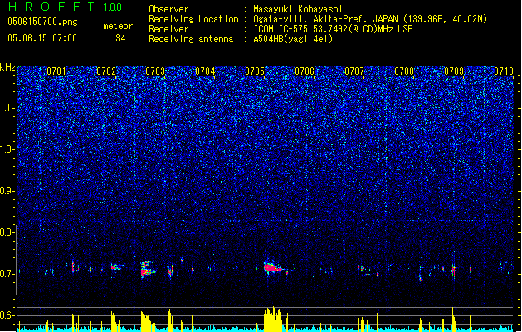Click observer name Masayuki Kobayashi
The width and height of the screenshot is (522, 332).
(298, 9)
